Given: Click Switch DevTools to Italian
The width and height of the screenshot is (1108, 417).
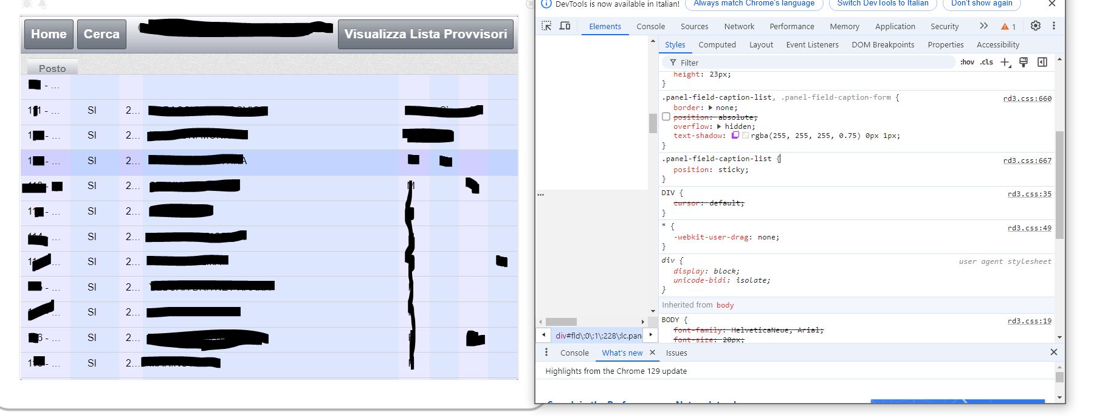Looking at the screenshot, I should [883, 4].
